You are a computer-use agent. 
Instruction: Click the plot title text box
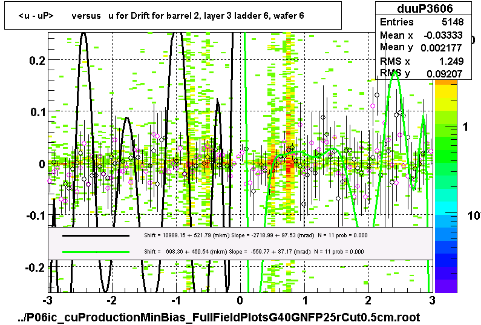pos(173,15)
